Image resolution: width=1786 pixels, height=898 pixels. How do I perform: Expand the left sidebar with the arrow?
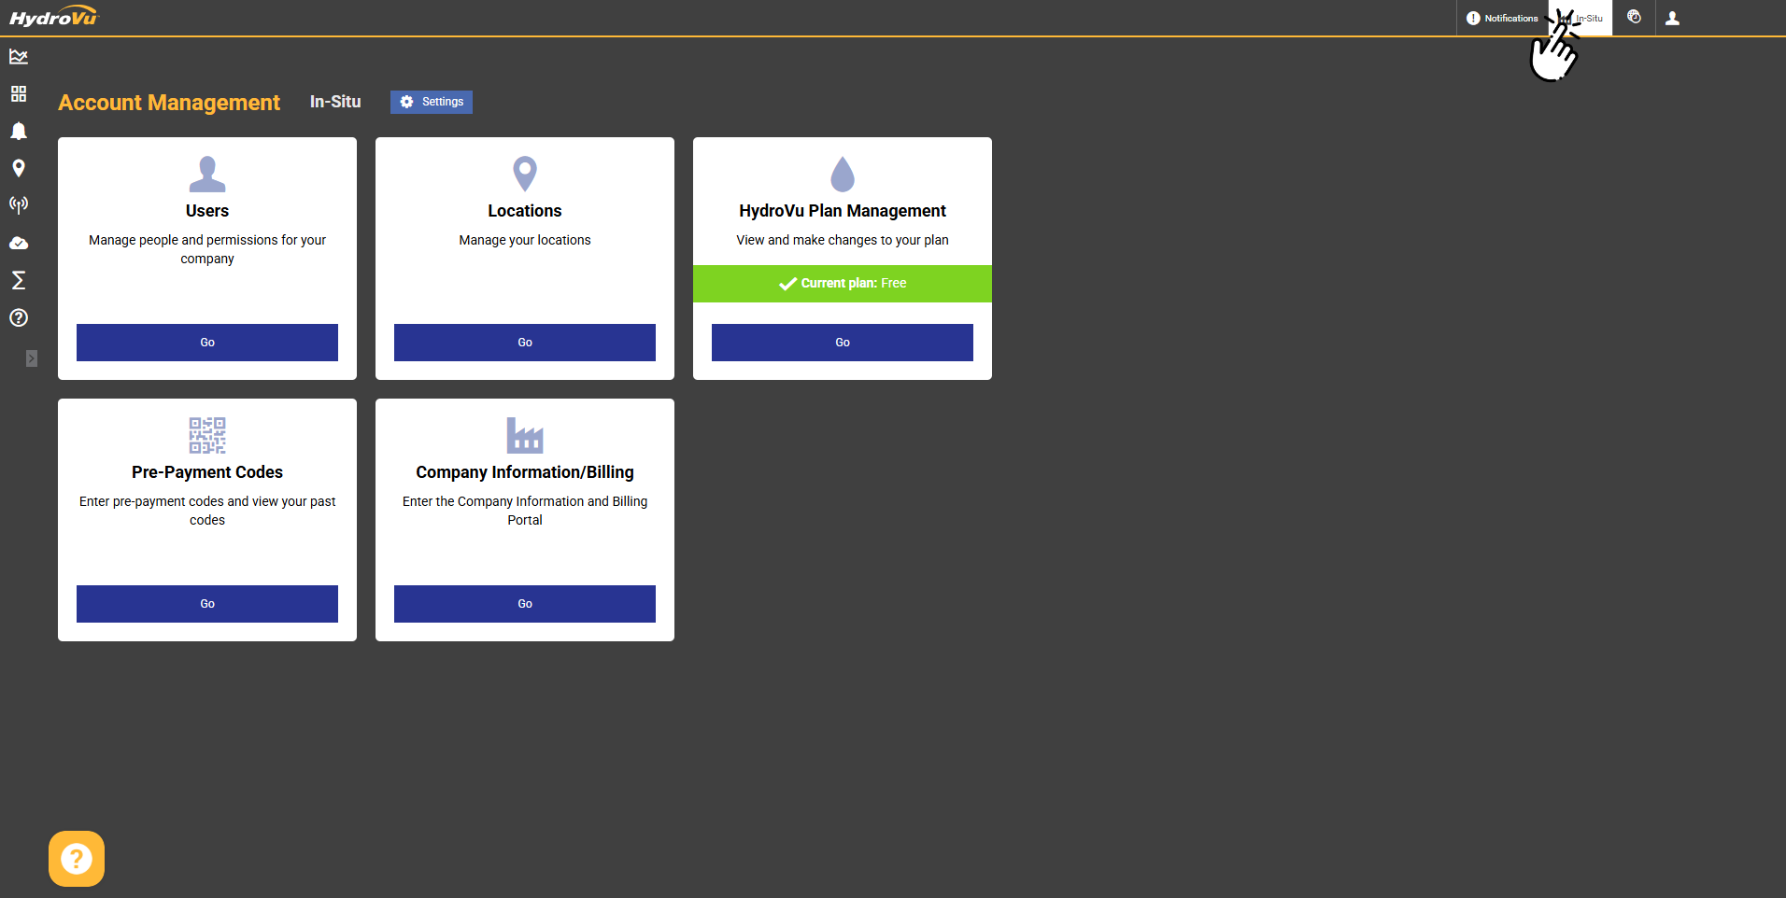32,358
